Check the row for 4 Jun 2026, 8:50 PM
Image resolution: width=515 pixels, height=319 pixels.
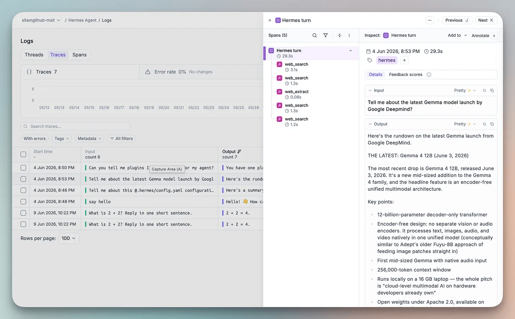tap(23, 168)
